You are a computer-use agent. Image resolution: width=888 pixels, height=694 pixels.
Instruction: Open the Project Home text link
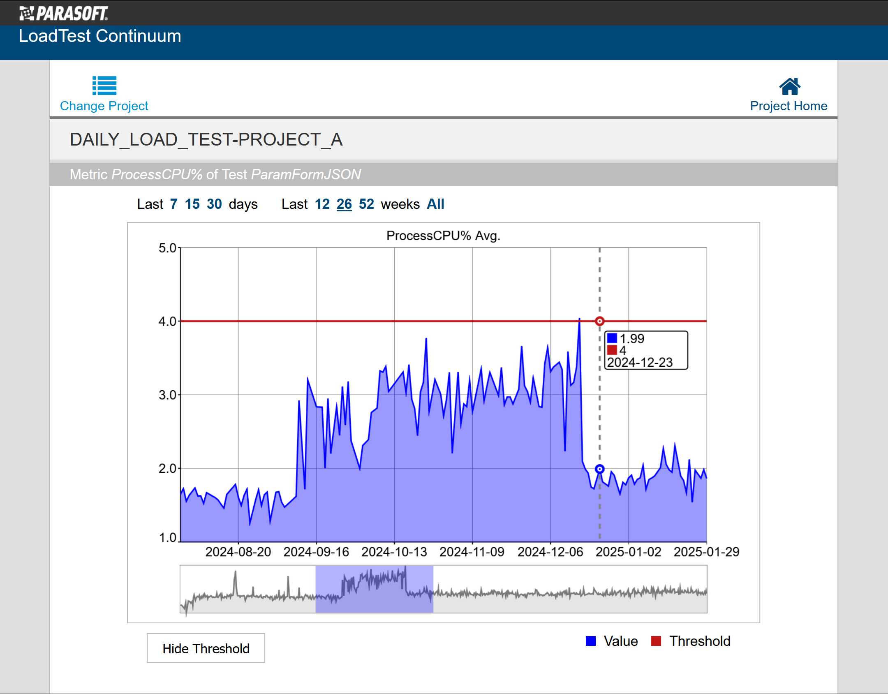point(789,106)
